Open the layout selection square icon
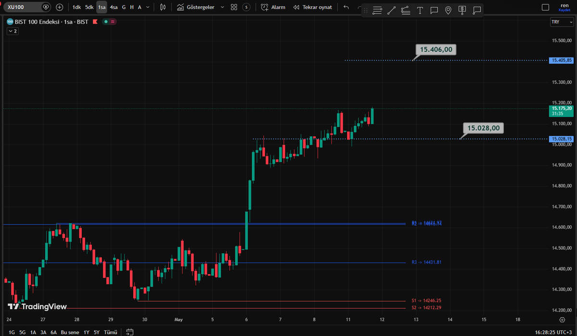This screenshot has height=336, width=577. (545, 7)
